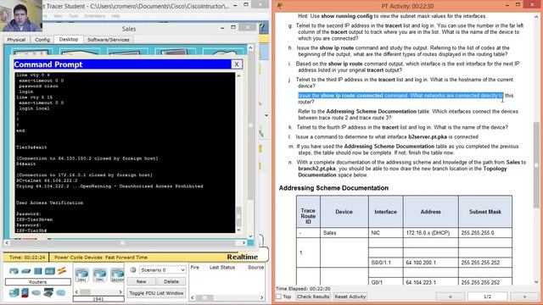Click the Time: 00:22:24 status label
Viewport: 543px width, 305px height.
coord(26,258)
